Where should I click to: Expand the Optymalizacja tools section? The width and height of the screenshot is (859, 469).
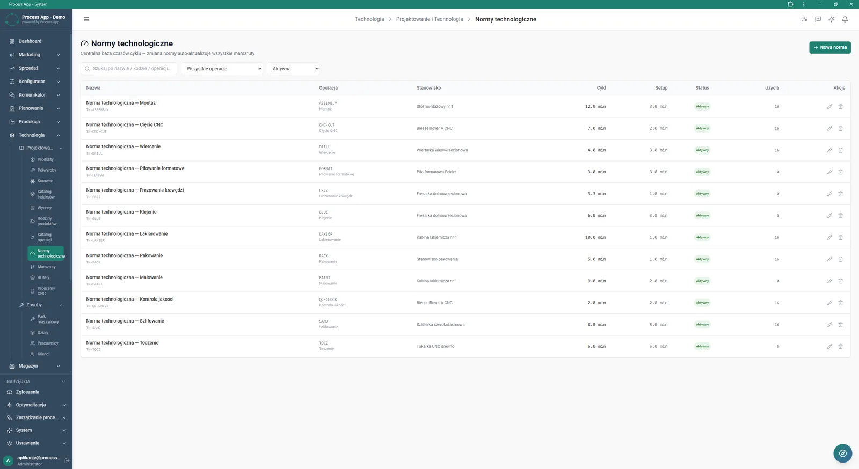36,405
